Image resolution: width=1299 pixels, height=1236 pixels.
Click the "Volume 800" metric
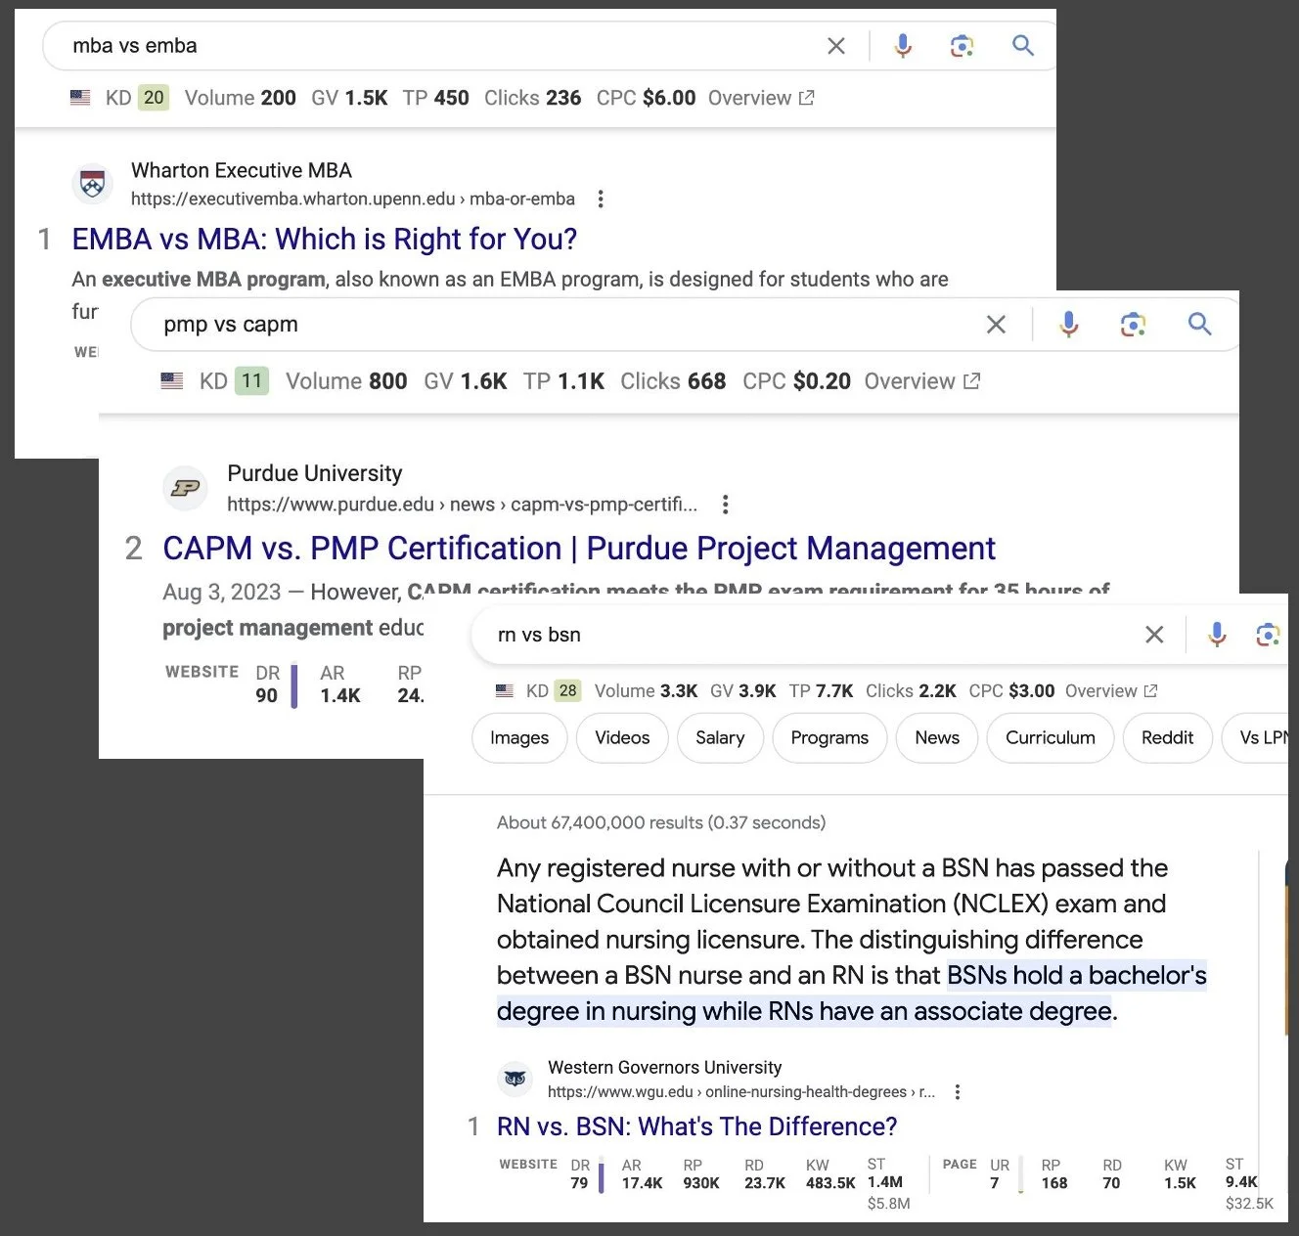[346, 381]
